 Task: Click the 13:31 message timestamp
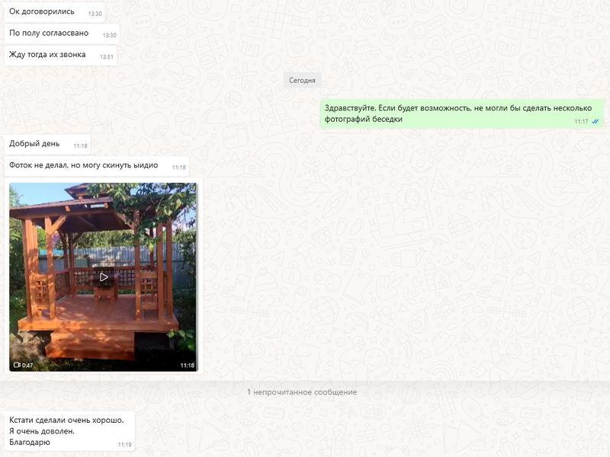pos(106,56)
